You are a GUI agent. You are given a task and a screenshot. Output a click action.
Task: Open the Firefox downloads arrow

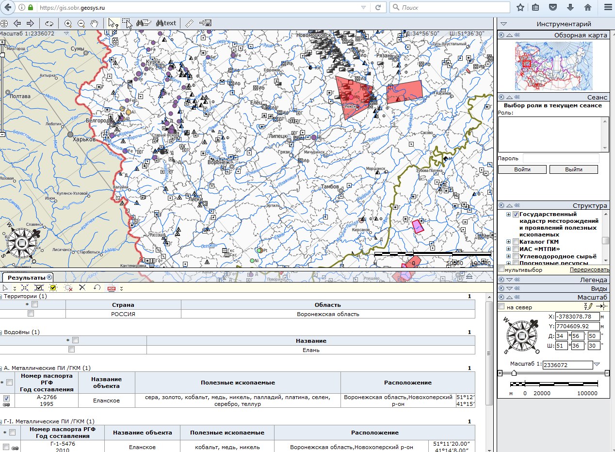[570, 7]
